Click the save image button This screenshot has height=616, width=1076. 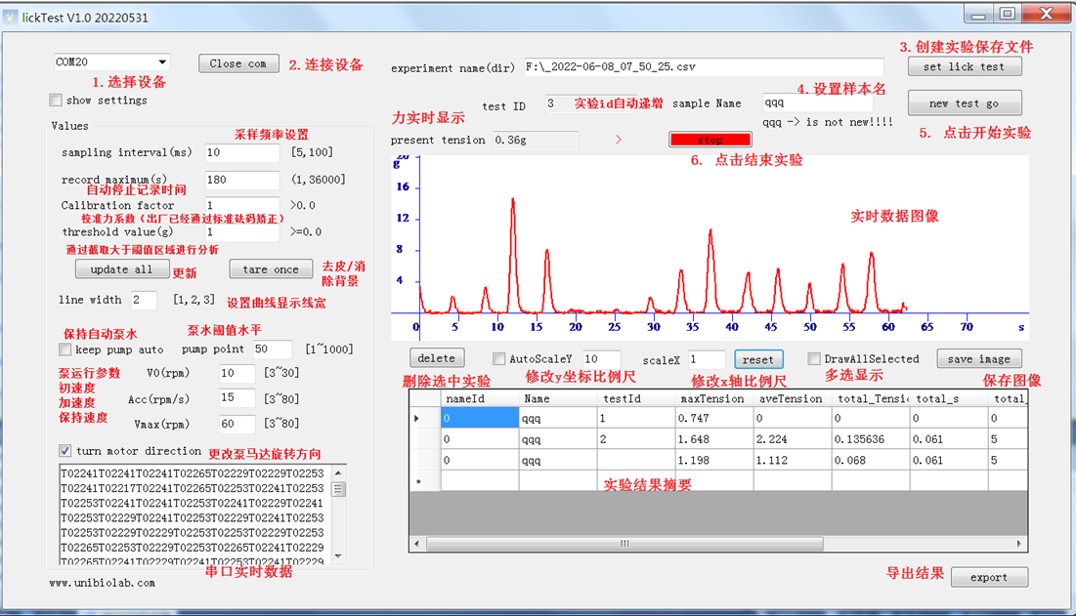point(979,359)
